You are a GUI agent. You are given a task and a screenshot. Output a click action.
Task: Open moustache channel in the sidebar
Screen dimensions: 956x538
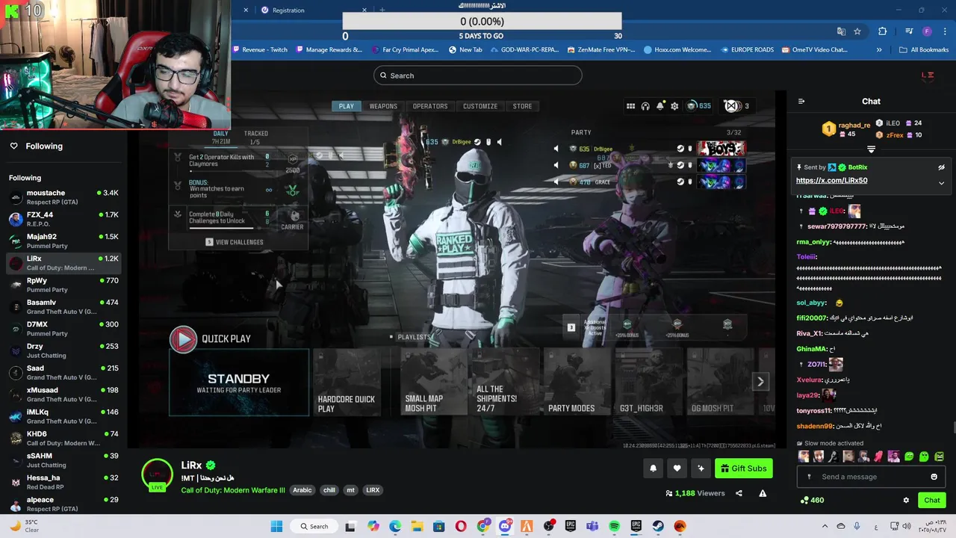tap(63, 197)
